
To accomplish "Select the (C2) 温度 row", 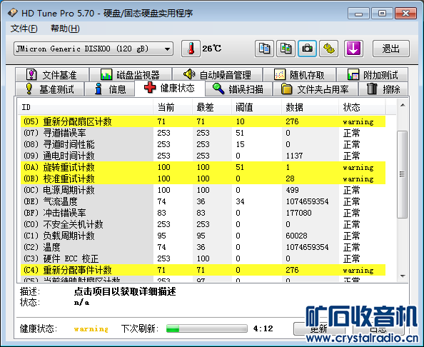I will click(x=203, y=247).
